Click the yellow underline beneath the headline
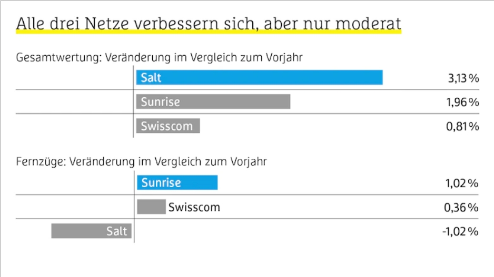Viewport: 494px width, 277px height. (209, 32)
